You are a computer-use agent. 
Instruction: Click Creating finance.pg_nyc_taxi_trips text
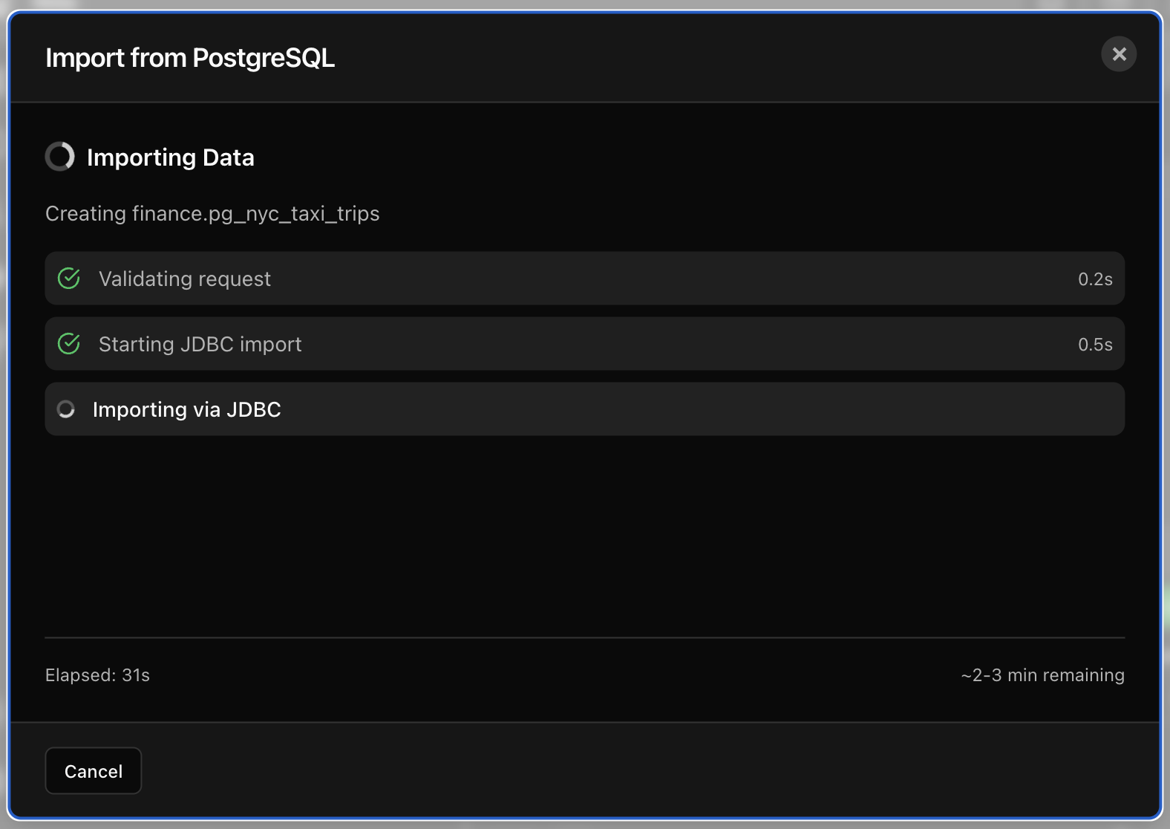pyautogui.click(x=212, y=214)
